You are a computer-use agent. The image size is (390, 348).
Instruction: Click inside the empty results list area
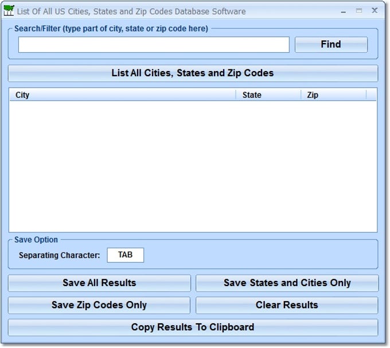point(193,166)
